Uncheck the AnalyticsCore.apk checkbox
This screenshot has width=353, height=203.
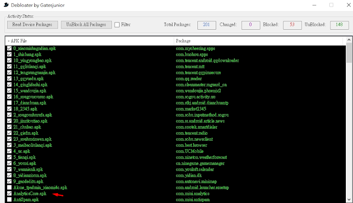pos(9,193)
